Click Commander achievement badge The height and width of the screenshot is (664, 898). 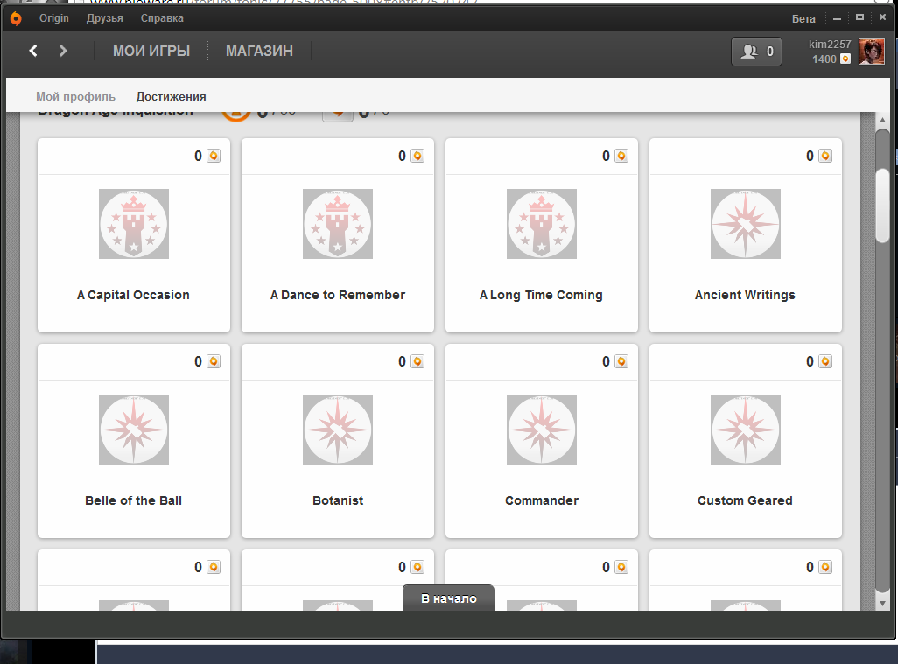pos(542,430)
